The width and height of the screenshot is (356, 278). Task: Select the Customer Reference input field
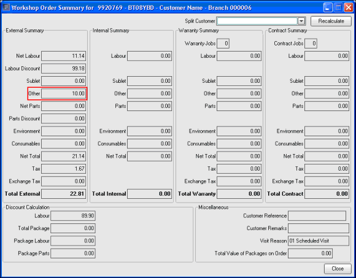pos(317,216)
